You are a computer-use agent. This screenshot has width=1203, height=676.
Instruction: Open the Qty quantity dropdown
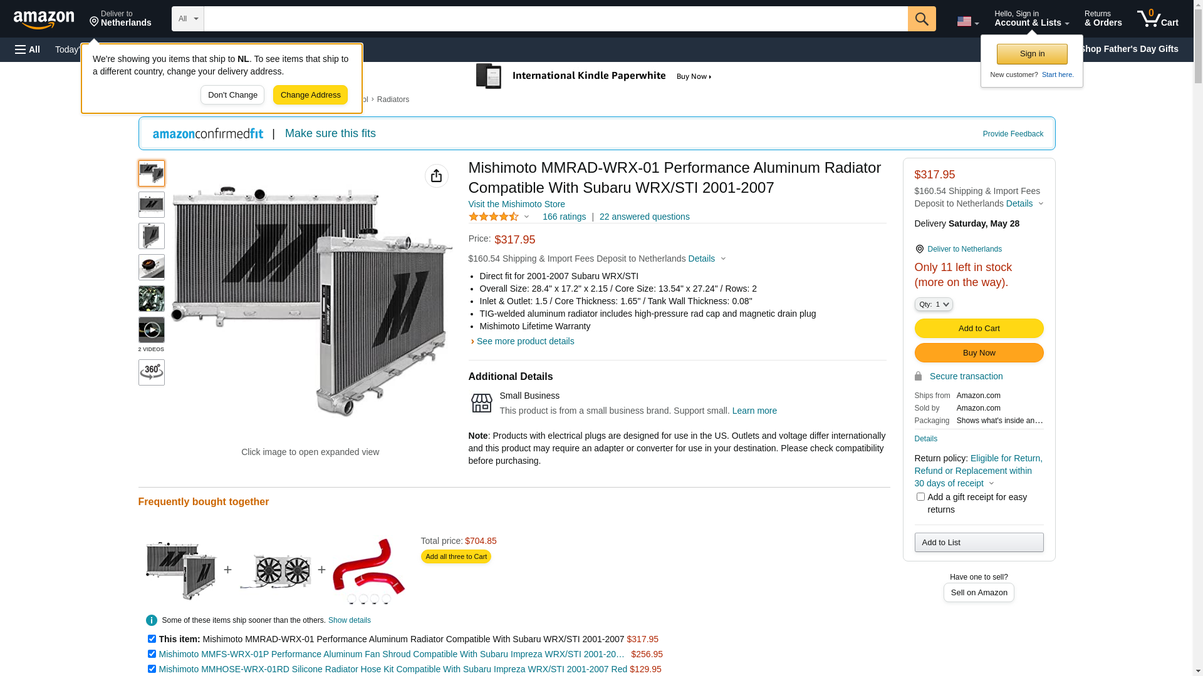[x=933, y=304]
